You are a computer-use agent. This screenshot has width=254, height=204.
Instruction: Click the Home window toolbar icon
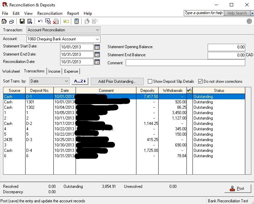tap(4, 21)
